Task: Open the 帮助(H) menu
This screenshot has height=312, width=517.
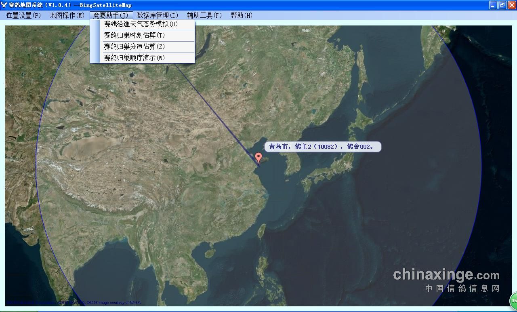Action: pos(242,15)
